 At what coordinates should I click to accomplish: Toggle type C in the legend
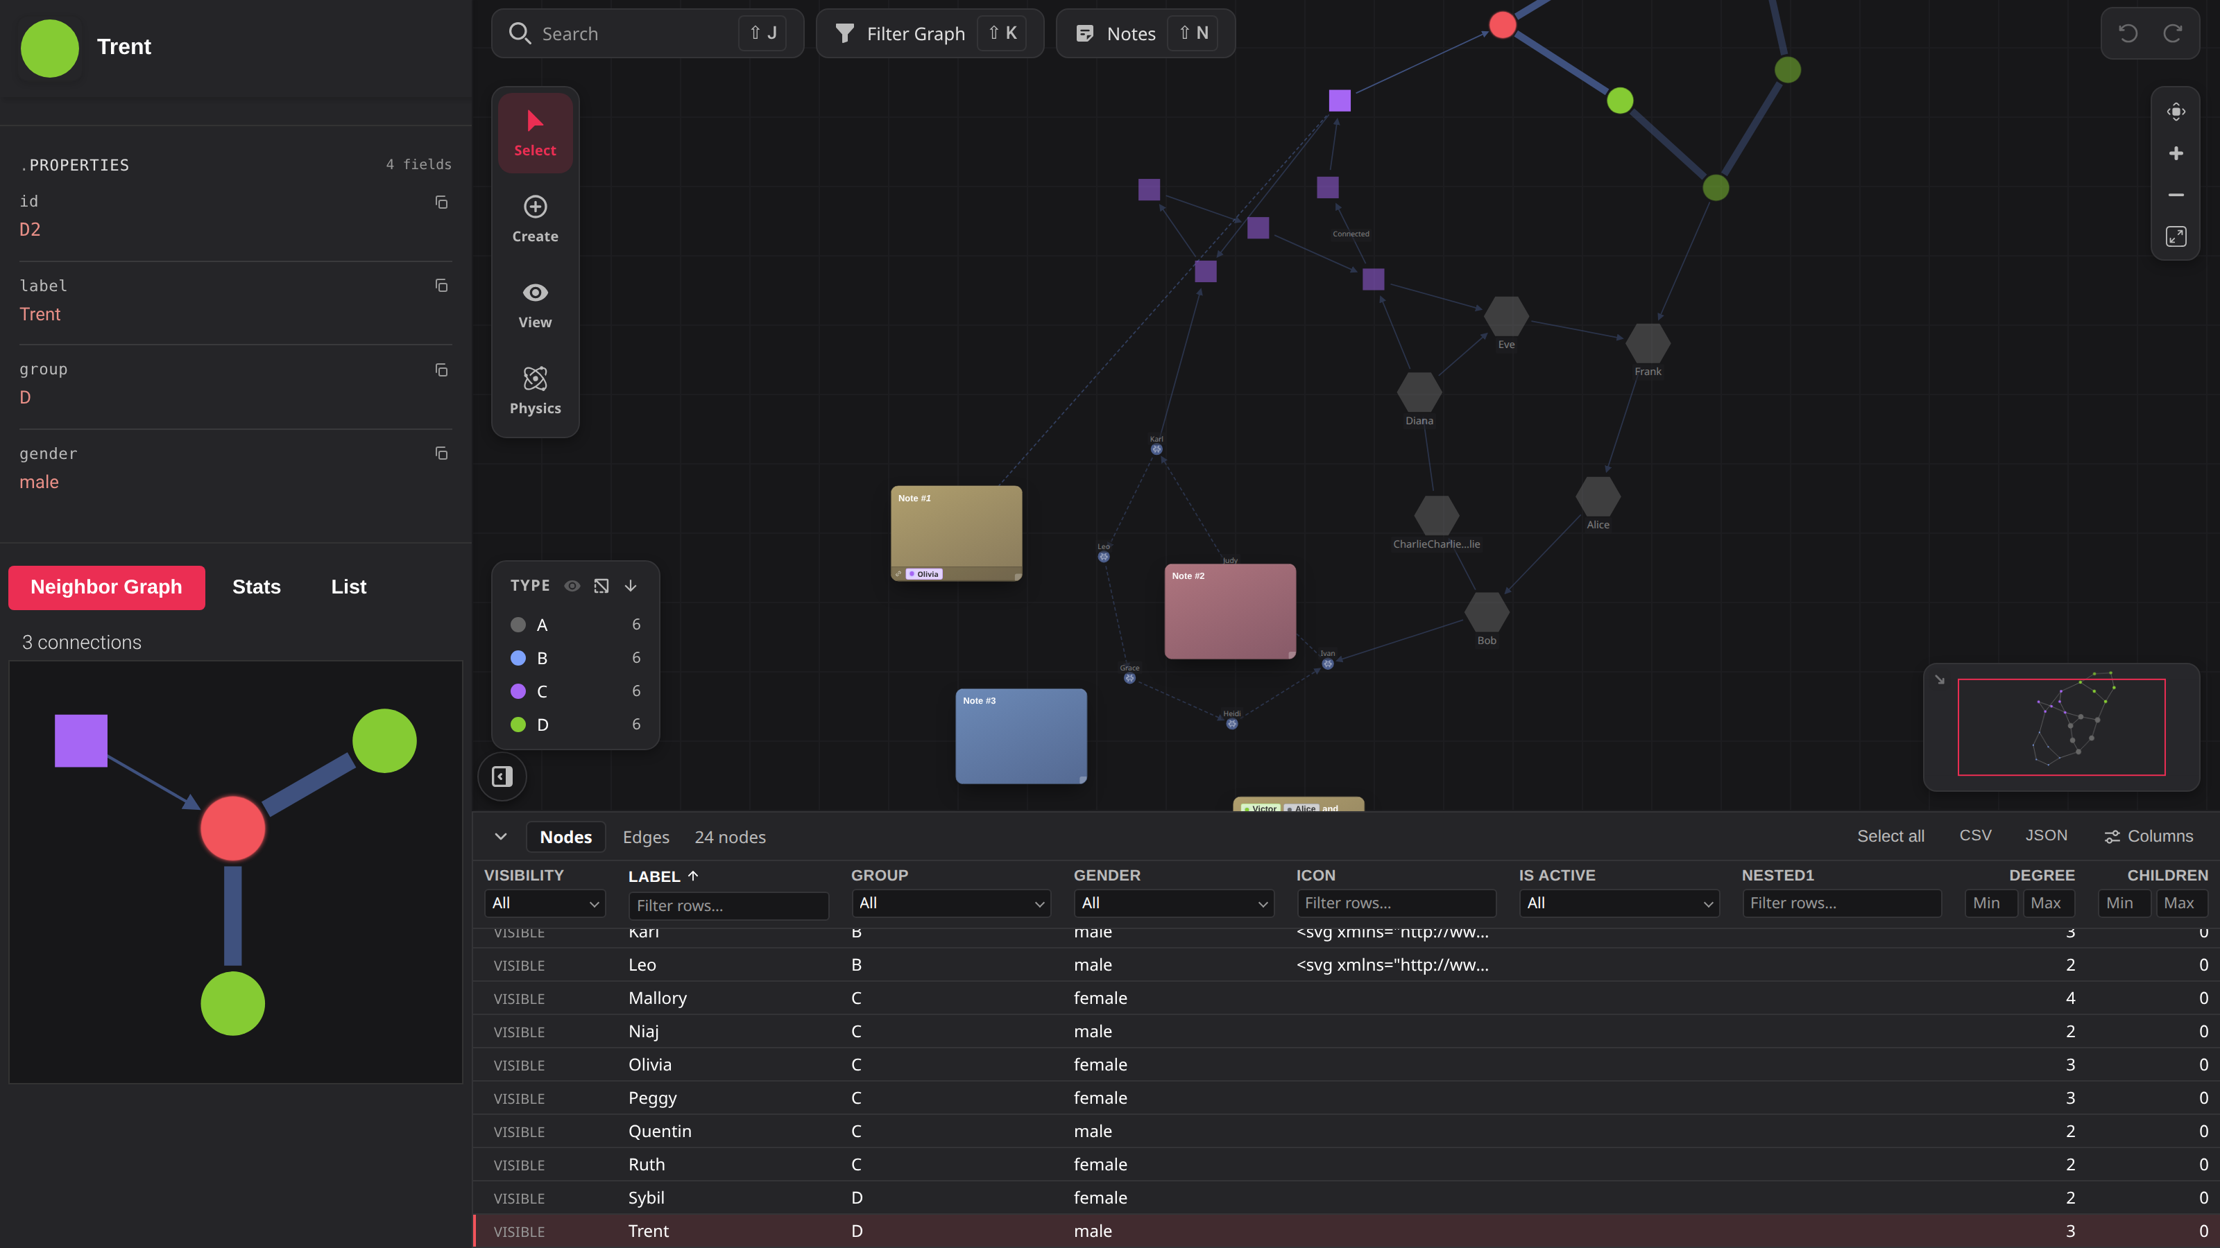coord(576,691)
